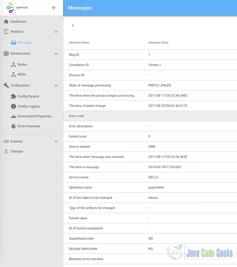Click the PARTLY_FAILED state value
This screenshot has height=267, width=237.
(x=160, y=85)
